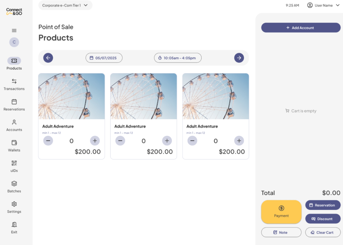343x245 pixels.
Task: Click the Add Account button
Action: pos(301,28)
